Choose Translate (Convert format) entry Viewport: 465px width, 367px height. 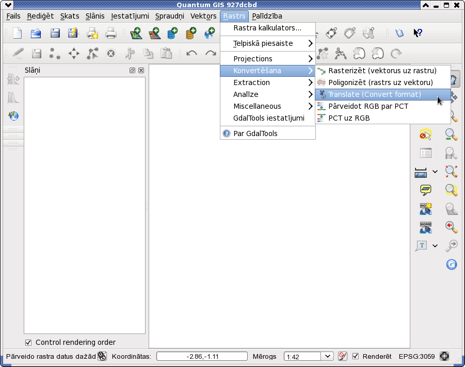(x=382, y=94)
